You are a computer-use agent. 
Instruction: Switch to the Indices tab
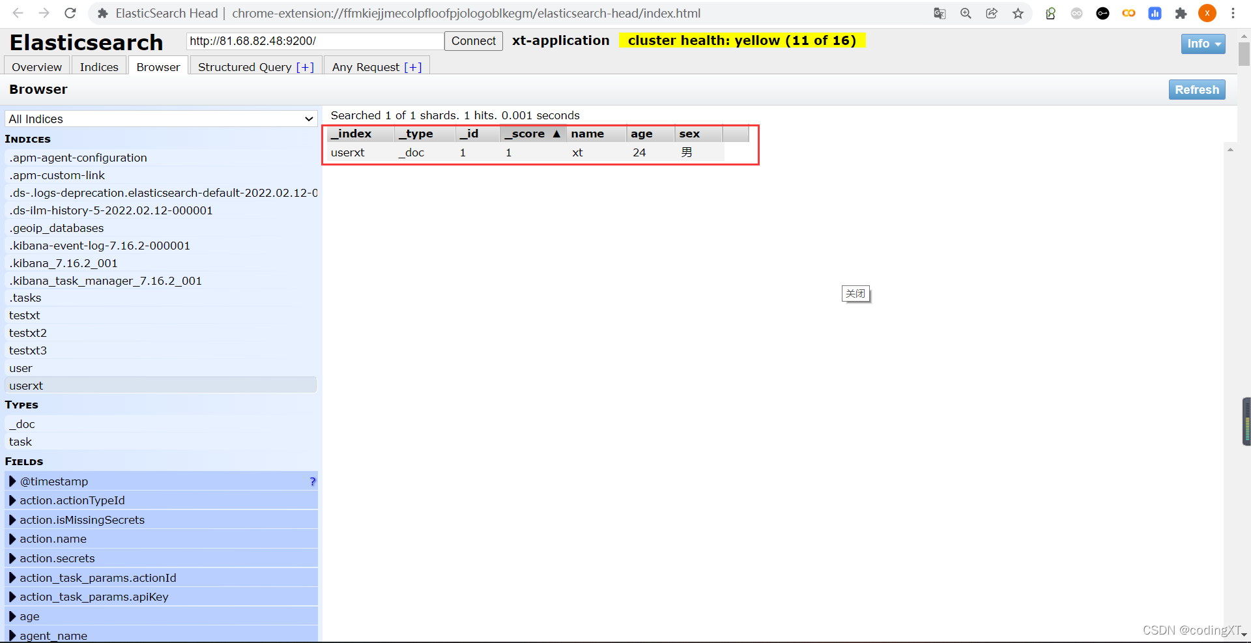click(x=99, y=66)
